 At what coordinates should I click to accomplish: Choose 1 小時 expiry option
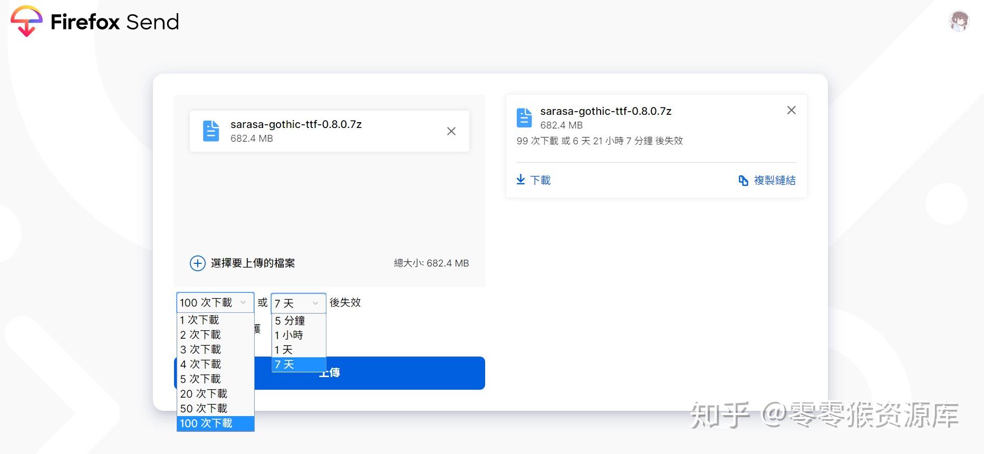tap(298, 335)
